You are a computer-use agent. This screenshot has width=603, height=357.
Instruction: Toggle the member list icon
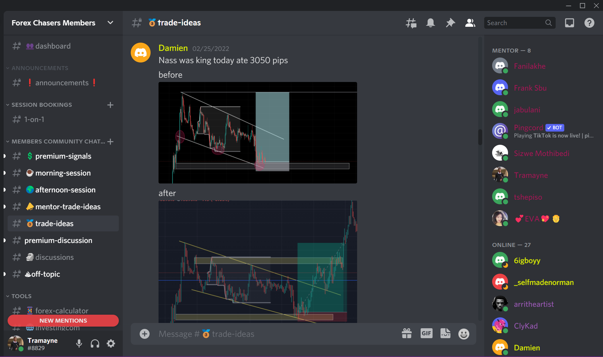470,23
